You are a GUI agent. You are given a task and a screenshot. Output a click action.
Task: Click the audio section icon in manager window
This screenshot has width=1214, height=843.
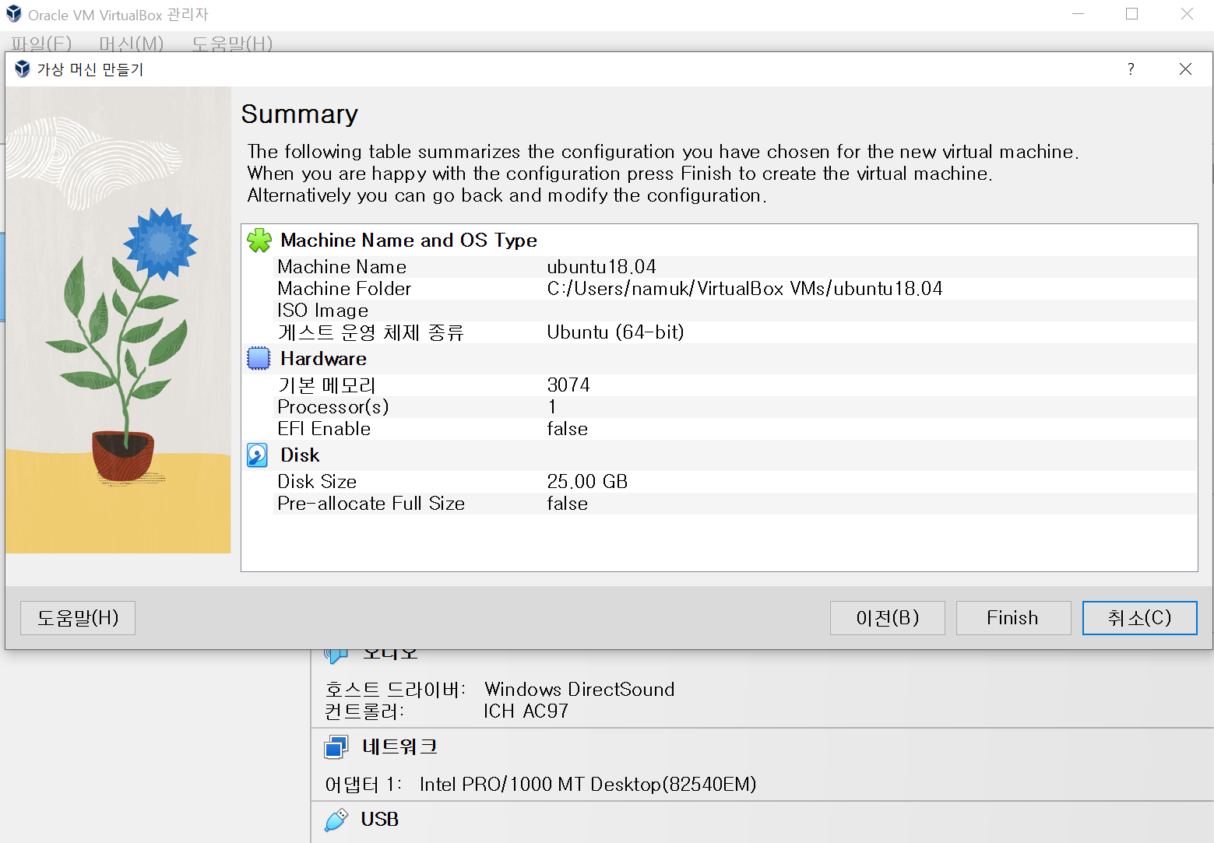click(x=336, y=655)
